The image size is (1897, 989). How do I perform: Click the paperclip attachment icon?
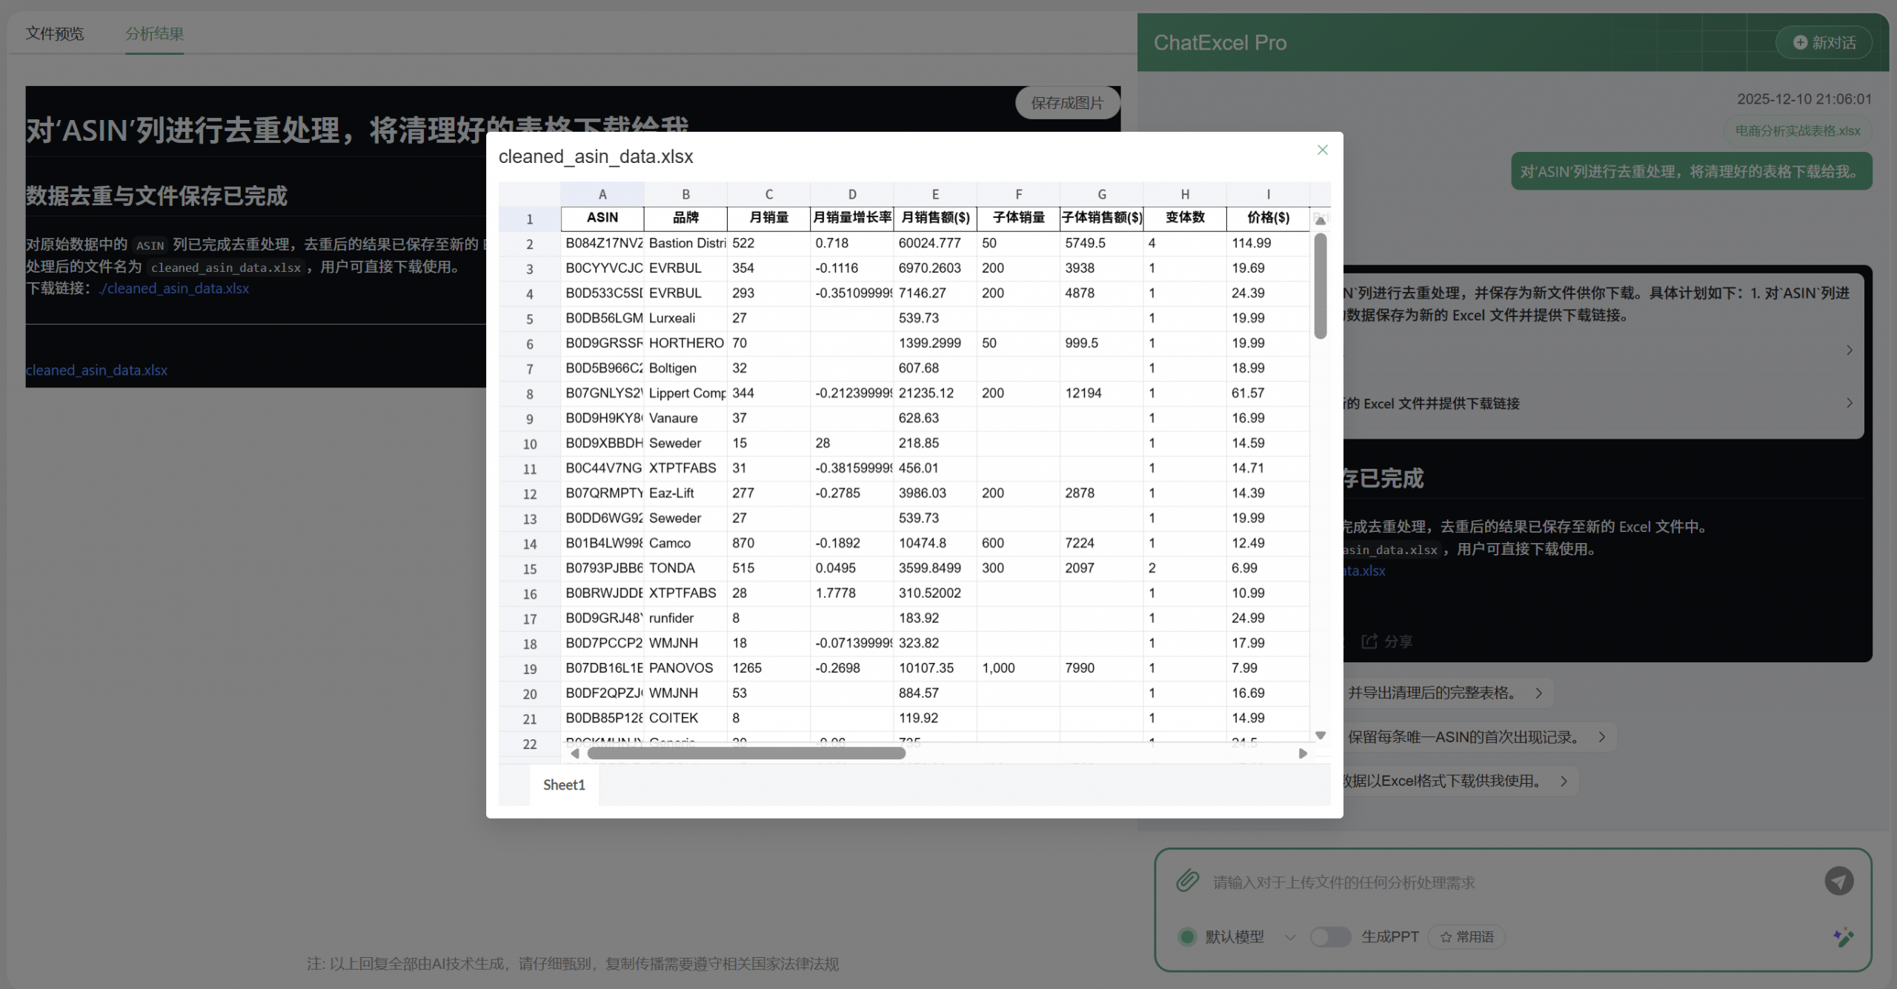click(1186, 882)
